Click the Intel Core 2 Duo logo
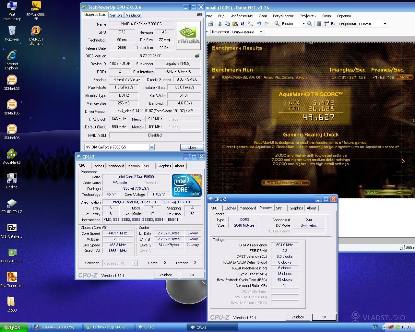Screen dimensions: 415x332 tap(187, 186)
